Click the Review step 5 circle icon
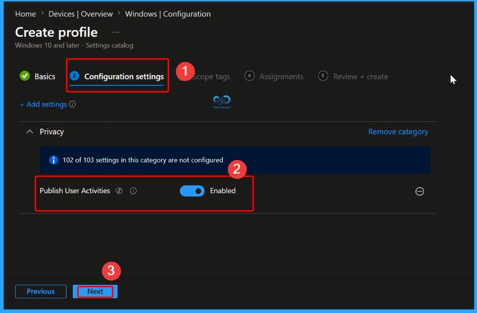This screenshot has width=477, height=313. point(323,76)
